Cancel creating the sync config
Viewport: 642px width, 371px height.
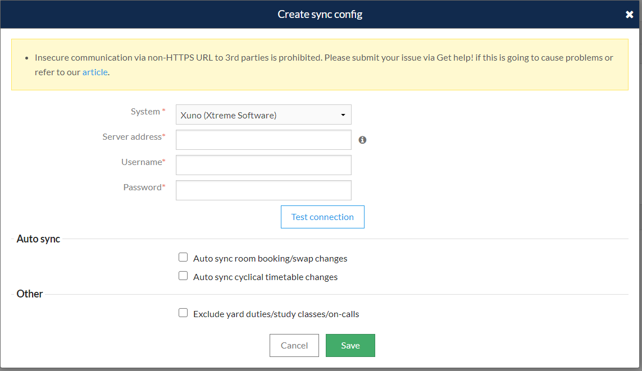294,345
